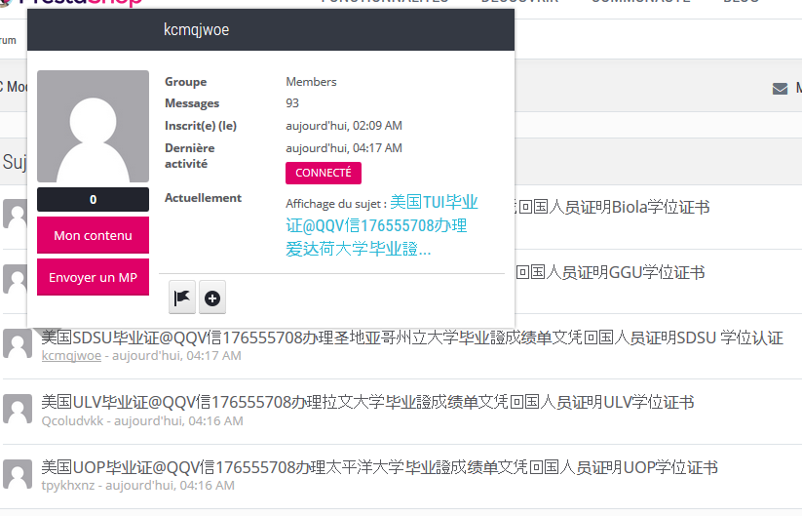This screenshot has height=516, width=802.
Task: Click avatar beside the ULV topic
Action: tap(17, 409)
